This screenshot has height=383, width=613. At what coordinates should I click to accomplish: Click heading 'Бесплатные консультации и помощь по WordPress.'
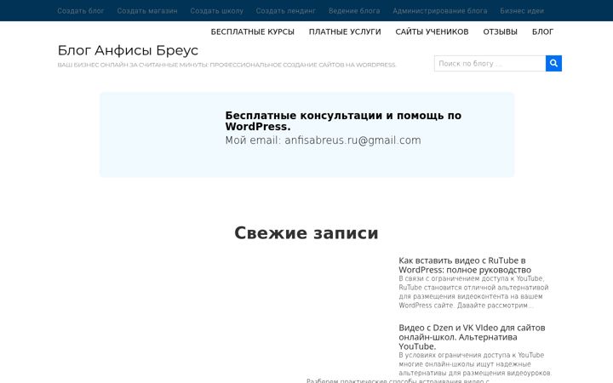point(343,121)
